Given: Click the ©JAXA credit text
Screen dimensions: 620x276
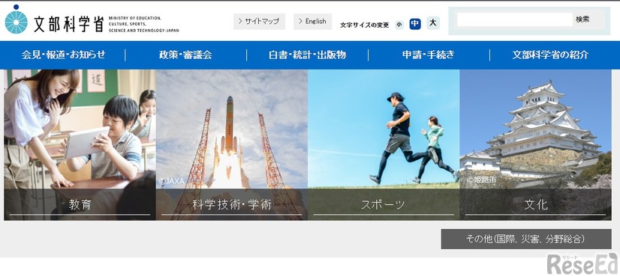Looking at the screenshot, I should tap(171, 181).
